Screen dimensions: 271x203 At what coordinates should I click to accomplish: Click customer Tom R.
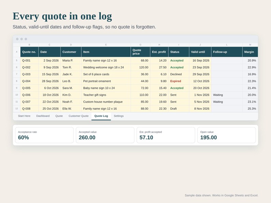coord(71,67)
